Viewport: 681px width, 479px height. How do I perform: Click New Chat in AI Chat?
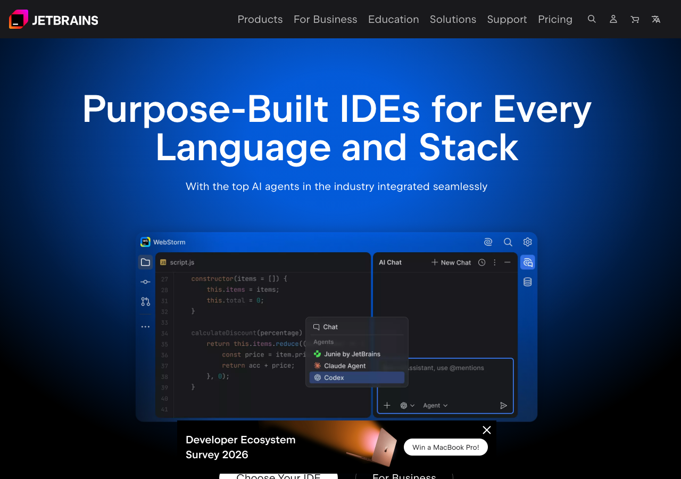coord(451,262)
